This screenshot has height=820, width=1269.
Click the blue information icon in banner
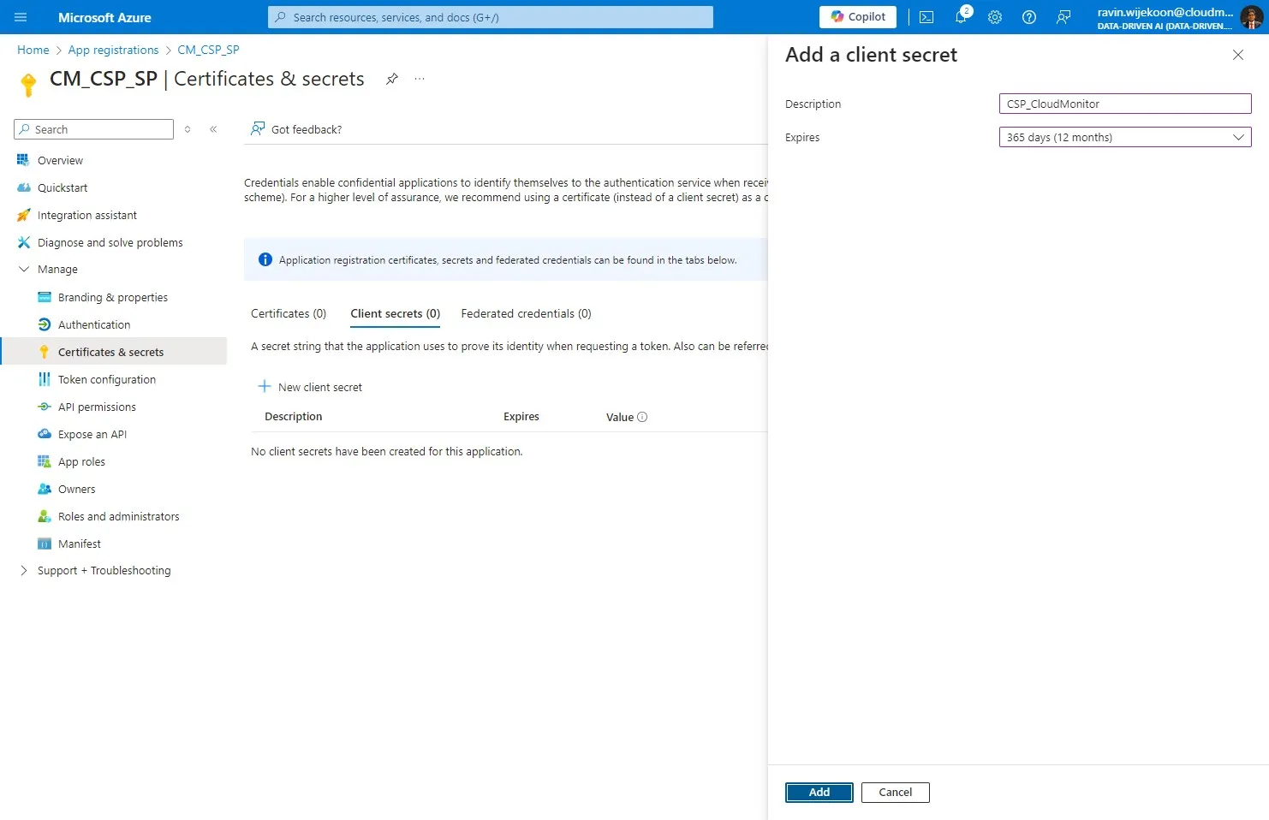(265, 259)
